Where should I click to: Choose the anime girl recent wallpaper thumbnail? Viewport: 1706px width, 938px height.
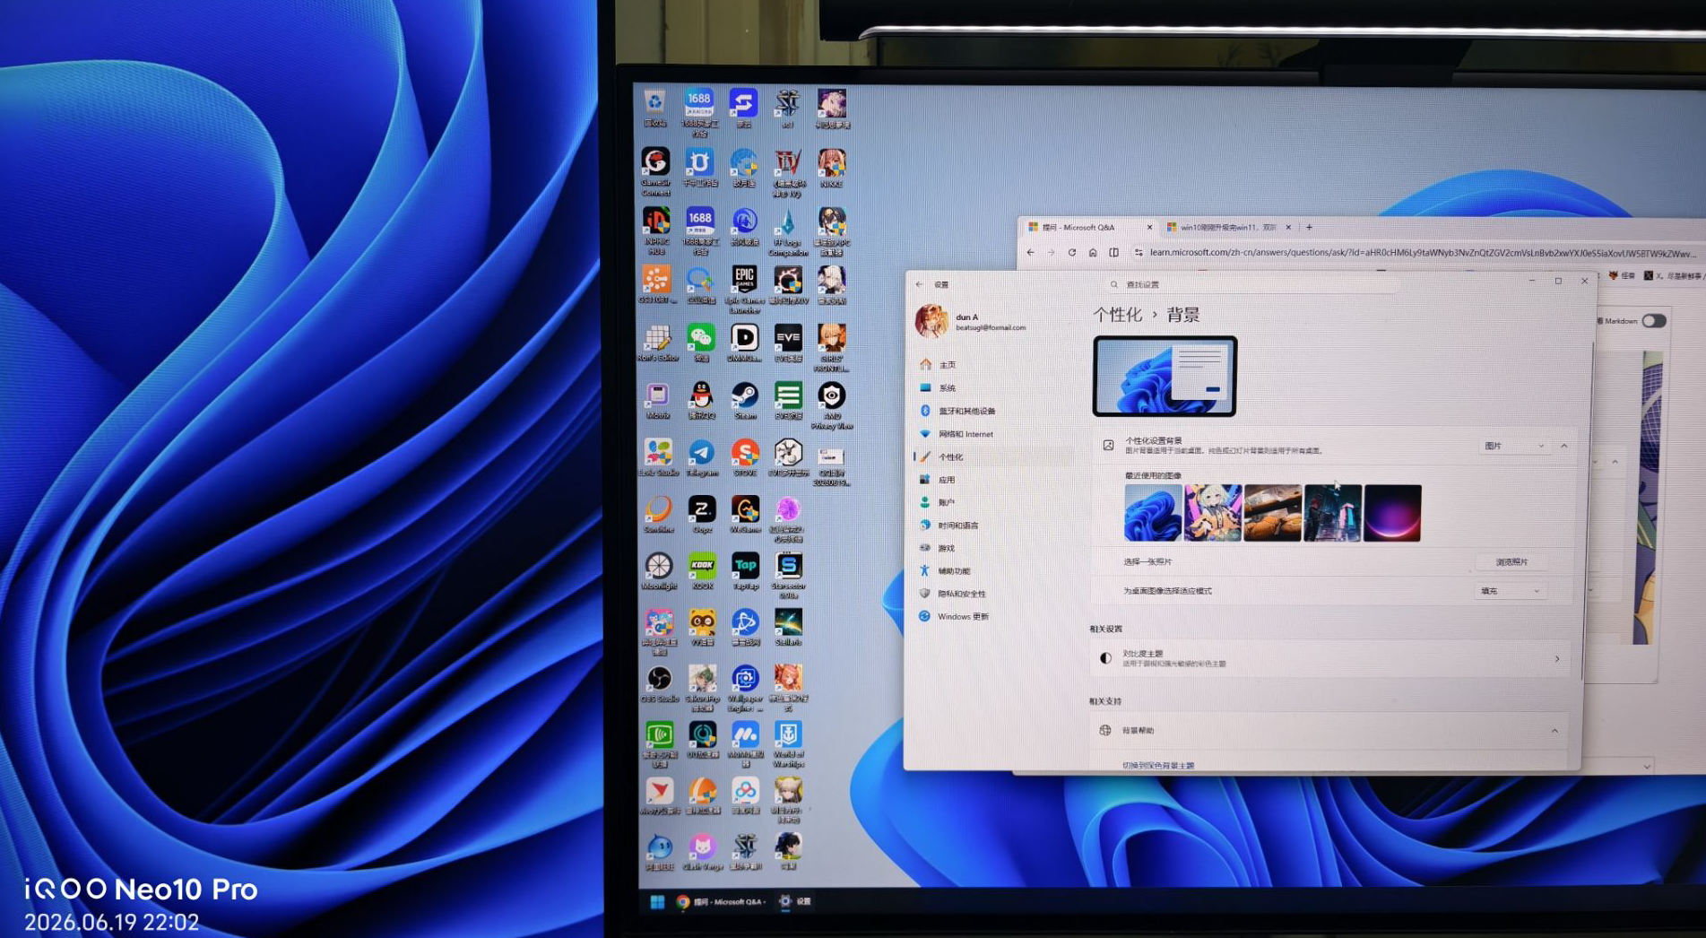click(x=1213, y=513)
